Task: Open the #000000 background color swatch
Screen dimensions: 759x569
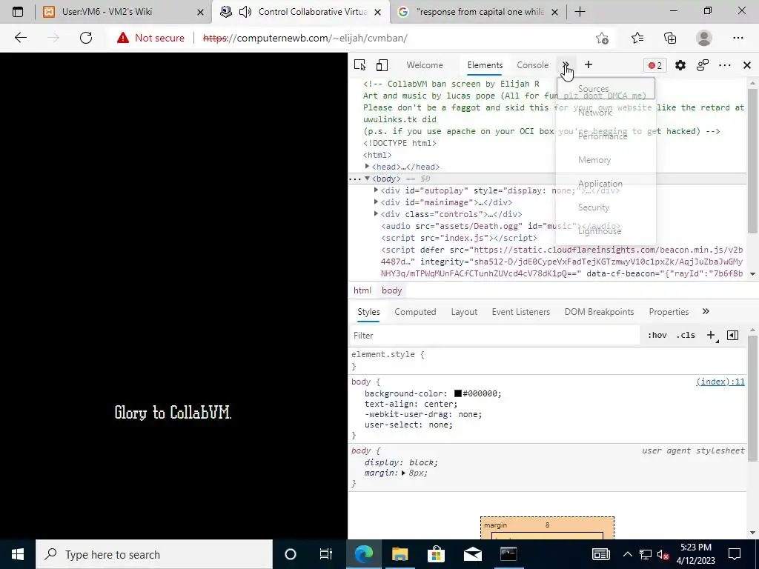Action: click(x=457, y=393)
